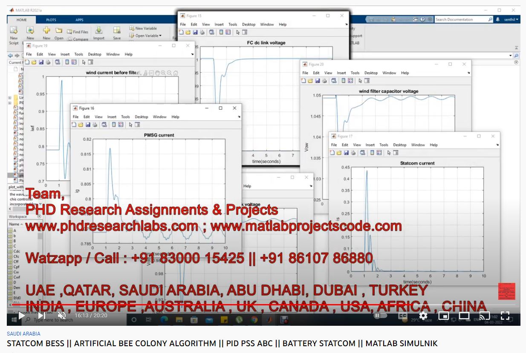Click New Figure icon in Figure 19
Screen dimensions: 526x353
pos(27,62)
